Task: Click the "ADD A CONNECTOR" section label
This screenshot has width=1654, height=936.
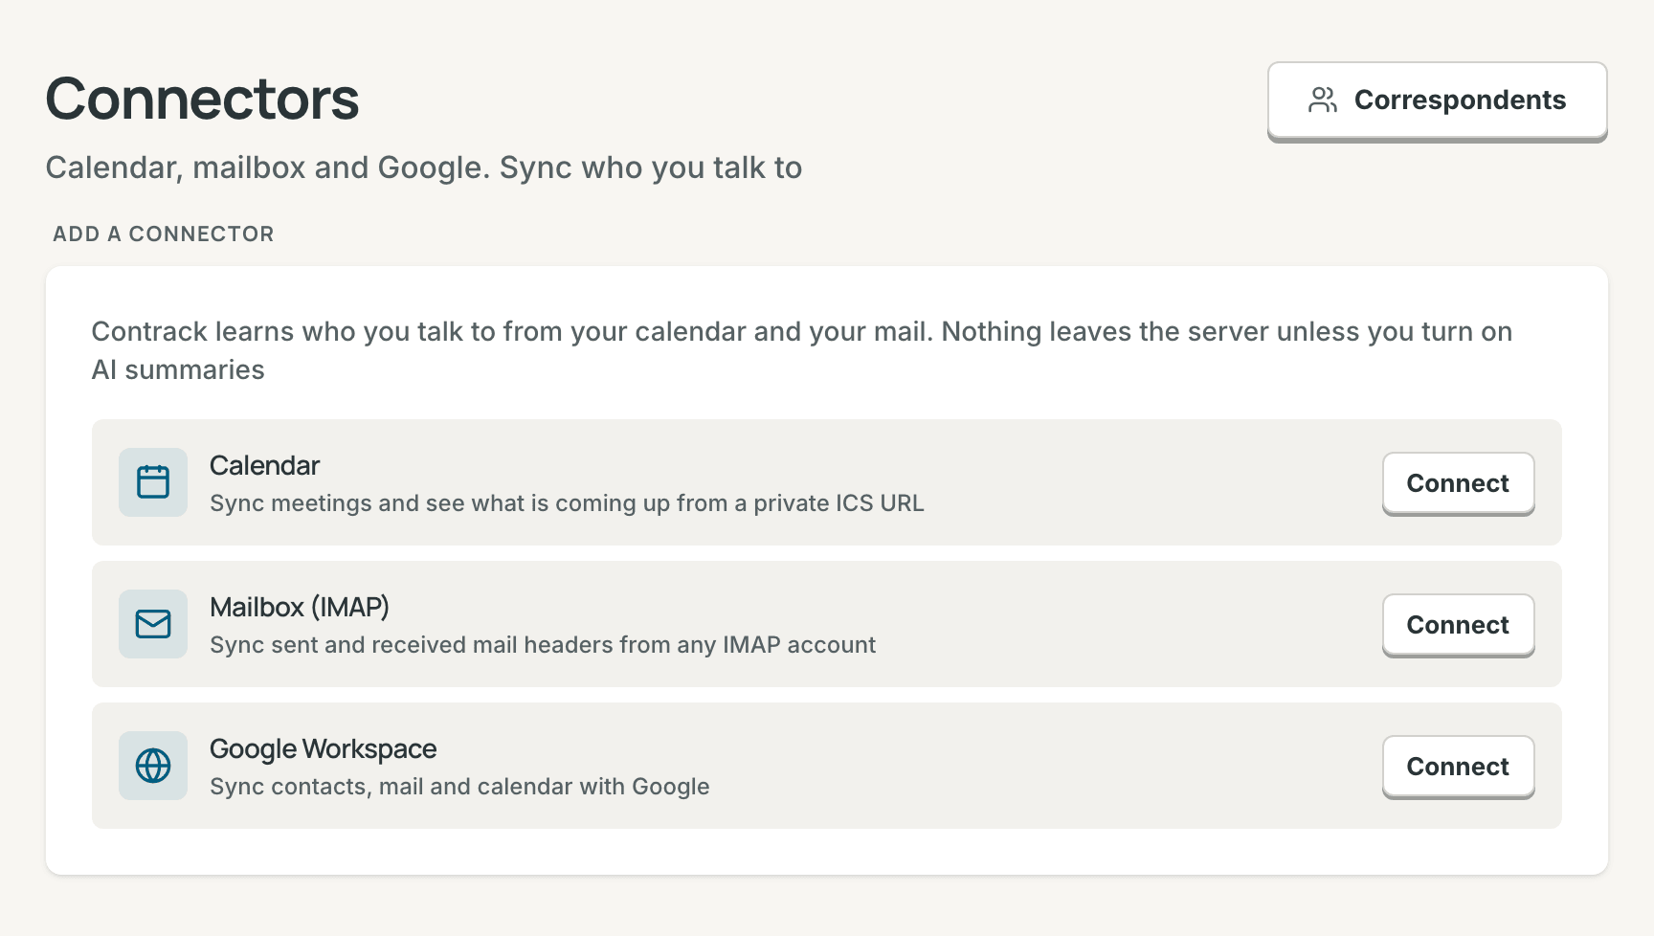Action: [164, 234]
